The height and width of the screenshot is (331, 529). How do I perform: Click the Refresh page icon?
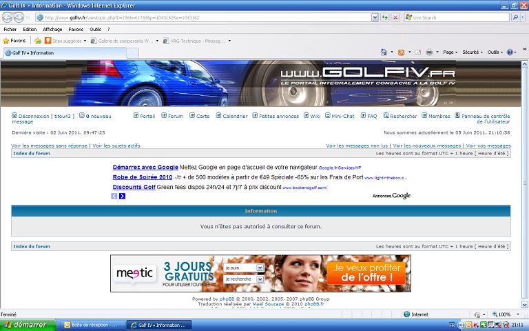[x=384, y=17]
